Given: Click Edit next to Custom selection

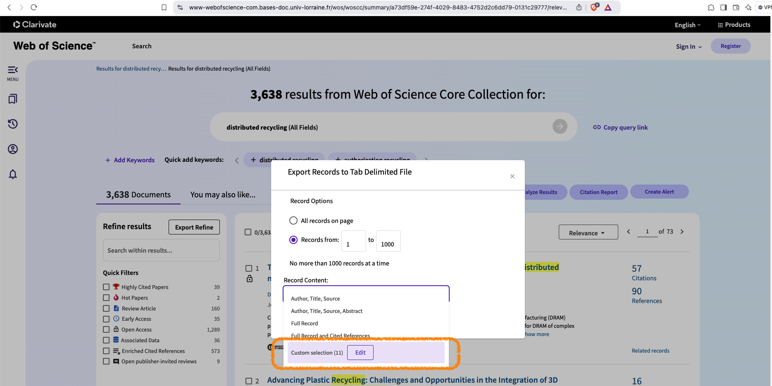Looking at the screenshot, I should 360,353.
